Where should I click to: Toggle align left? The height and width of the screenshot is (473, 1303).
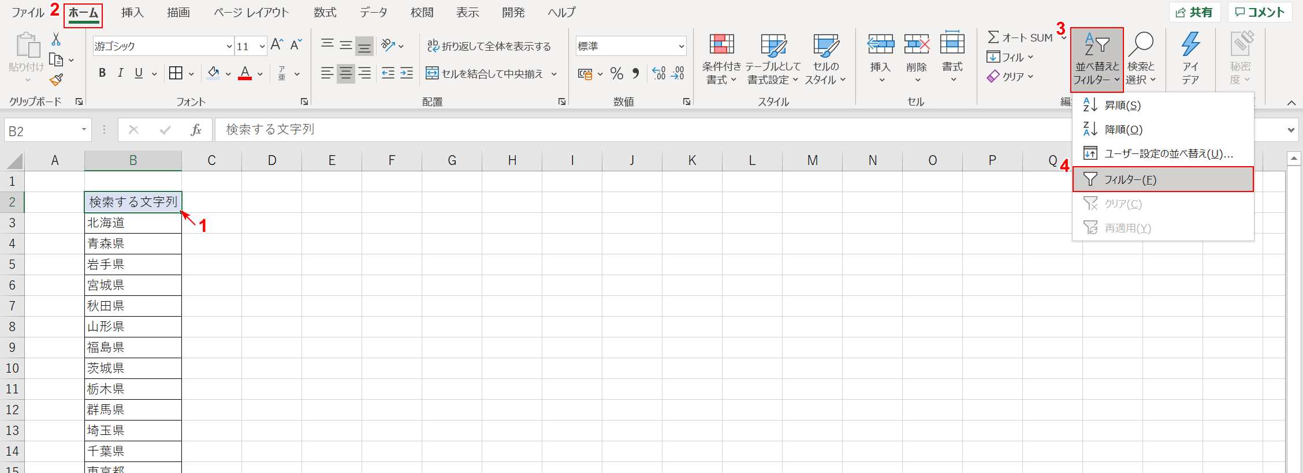(x=327, y=73)
